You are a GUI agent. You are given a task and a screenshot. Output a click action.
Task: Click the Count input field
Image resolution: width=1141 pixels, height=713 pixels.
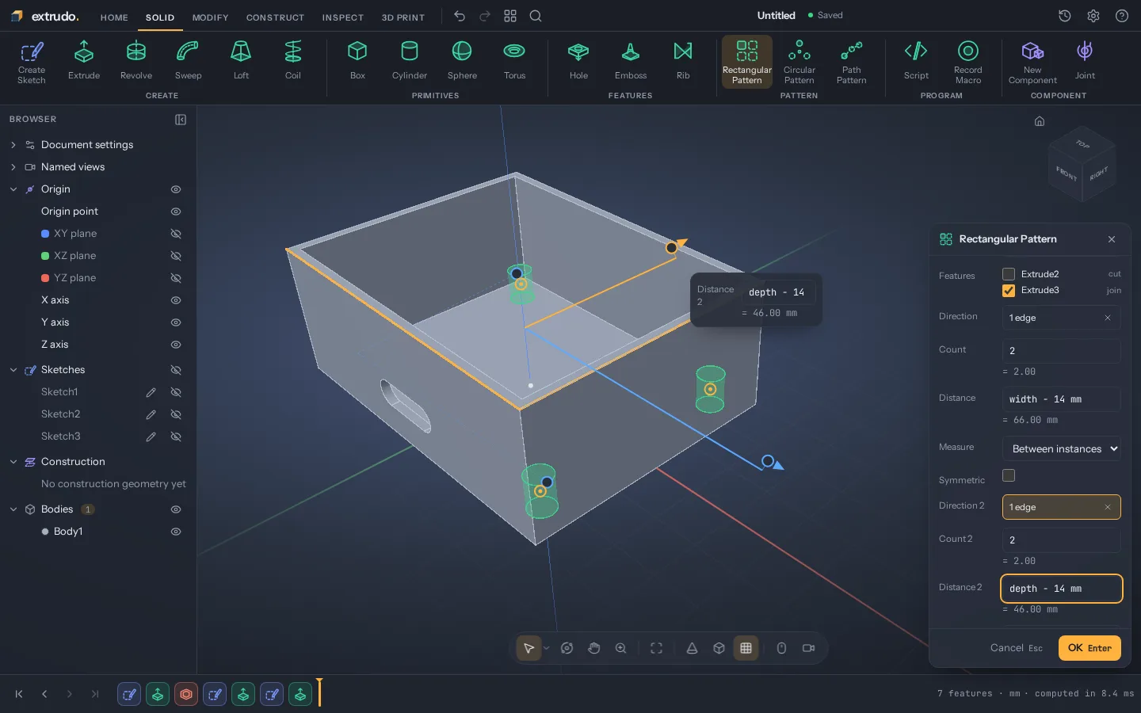click(1062, 351)
